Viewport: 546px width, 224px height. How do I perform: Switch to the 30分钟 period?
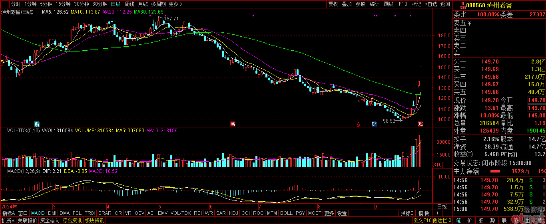click(x=82, y=4)
